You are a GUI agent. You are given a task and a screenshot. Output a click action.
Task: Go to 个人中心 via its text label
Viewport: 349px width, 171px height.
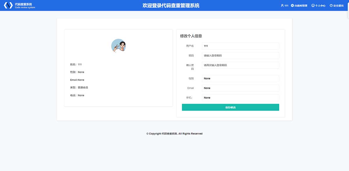pos(320,6)
